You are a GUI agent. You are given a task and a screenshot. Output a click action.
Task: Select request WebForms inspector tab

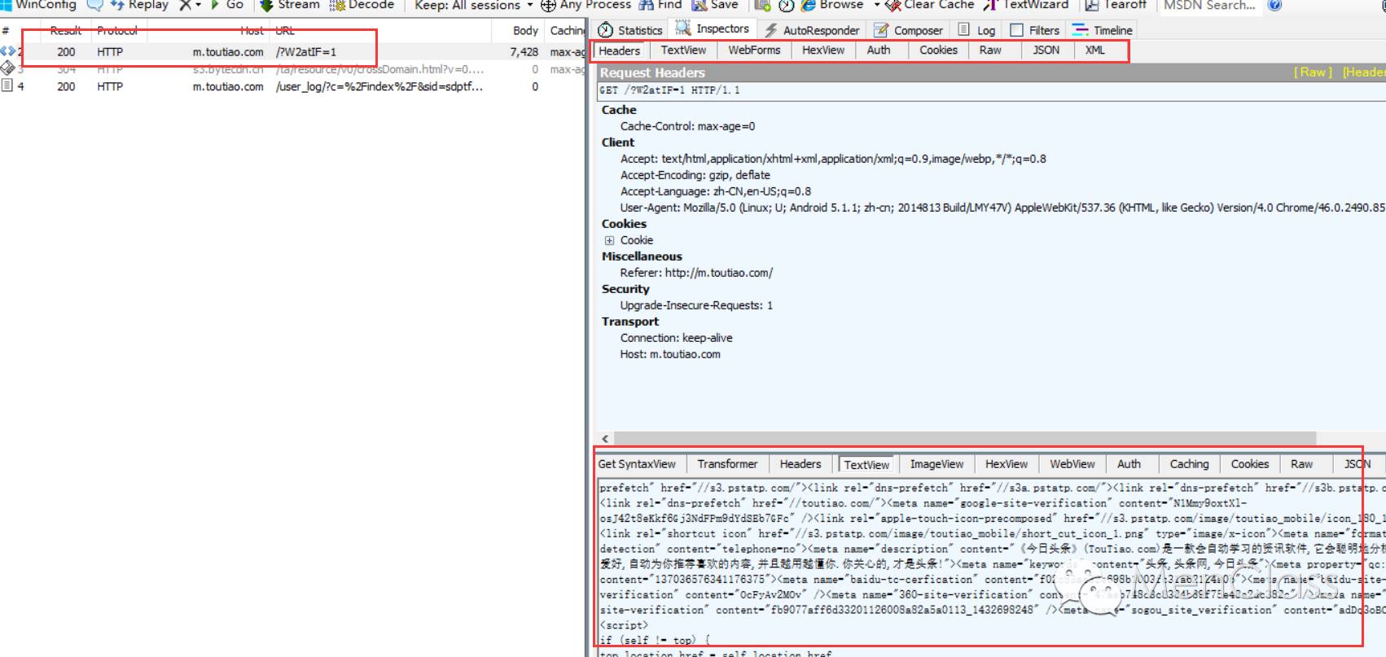754,50
